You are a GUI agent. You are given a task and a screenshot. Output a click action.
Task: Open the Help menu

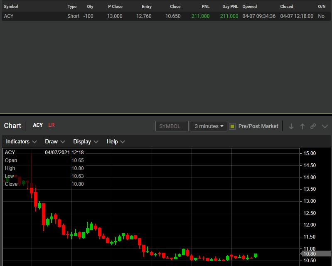point(116,141)
